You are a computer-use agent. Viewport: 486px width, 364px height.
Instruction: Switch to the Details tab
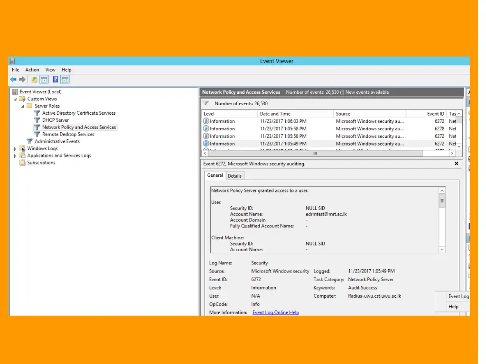(234, 176)
